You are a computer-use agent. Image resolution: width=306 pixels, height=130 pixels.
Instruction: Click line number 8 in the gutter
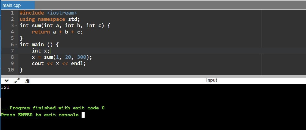coord(12,57)
